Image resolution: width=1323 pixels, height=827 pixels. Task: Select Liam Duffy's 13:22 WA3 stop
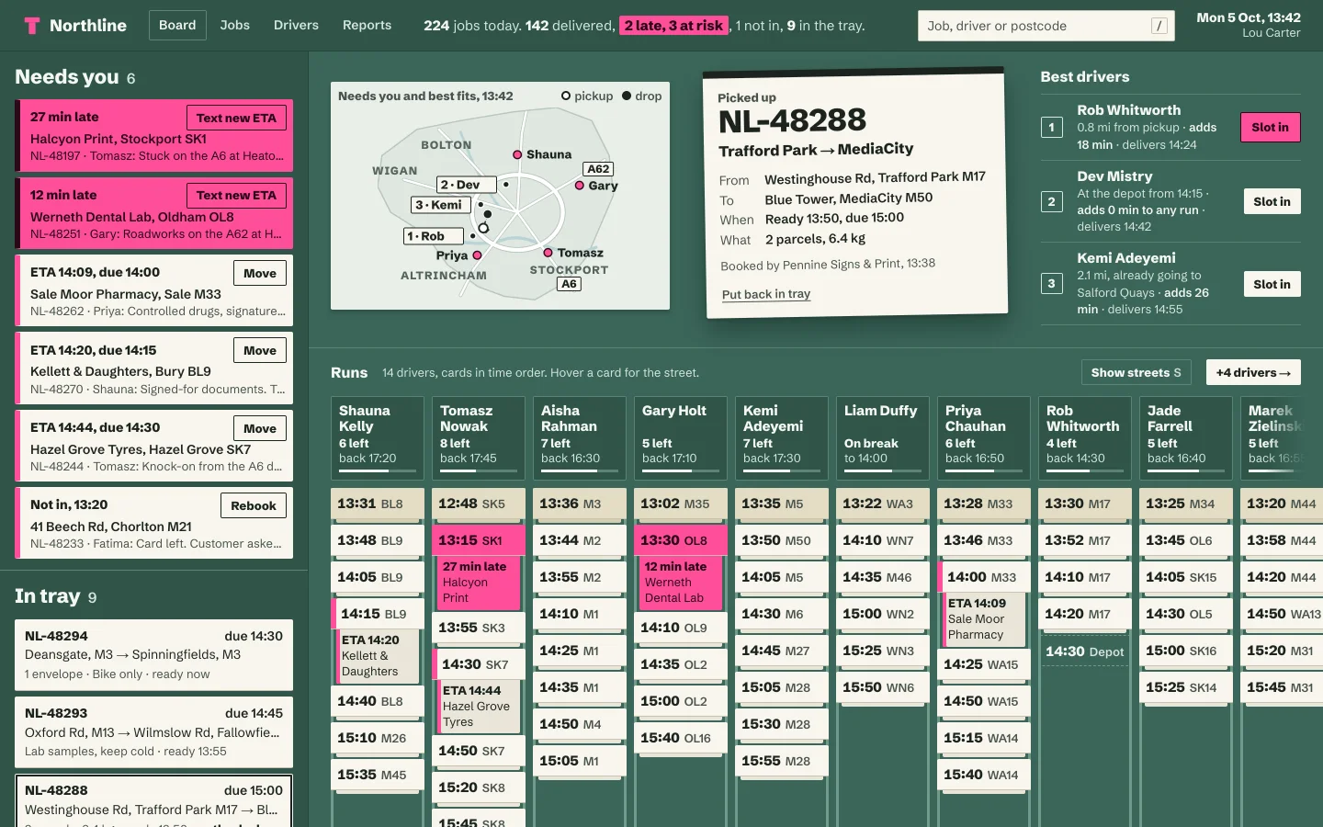(x=883, y=504)
